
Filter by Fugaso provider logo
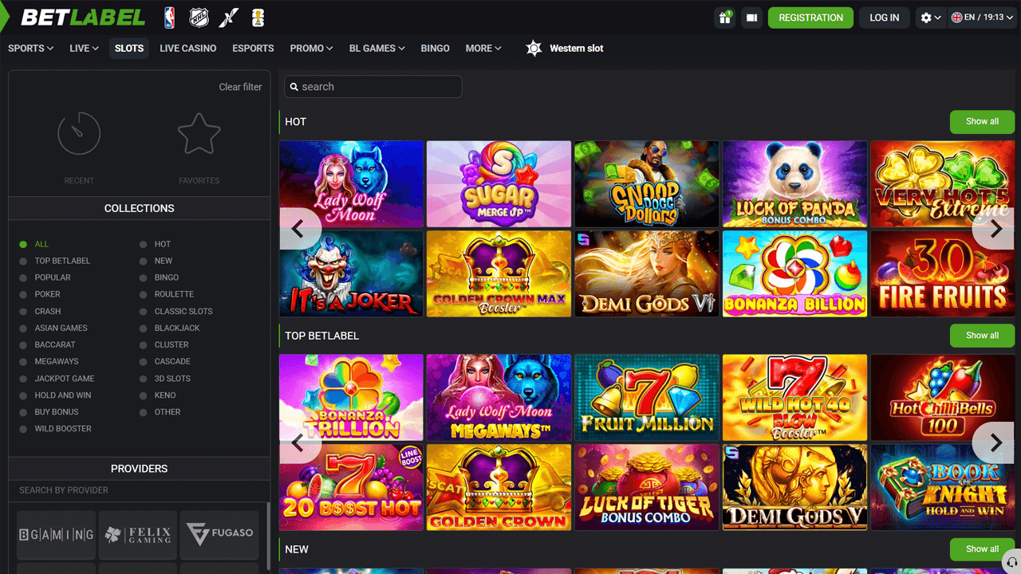219,535
